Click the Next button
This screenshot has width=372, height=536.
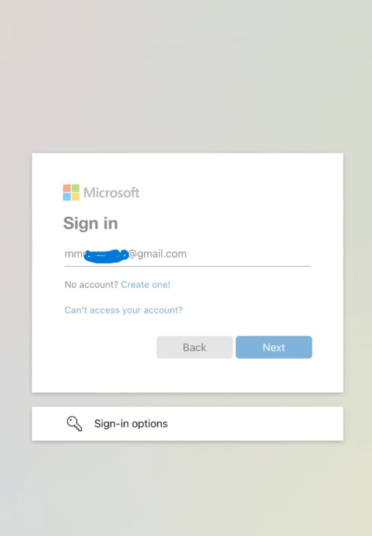tap(273, 347)
